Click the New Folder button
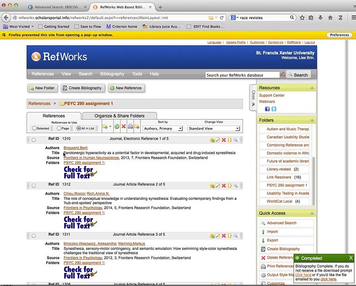 point(43,88)
